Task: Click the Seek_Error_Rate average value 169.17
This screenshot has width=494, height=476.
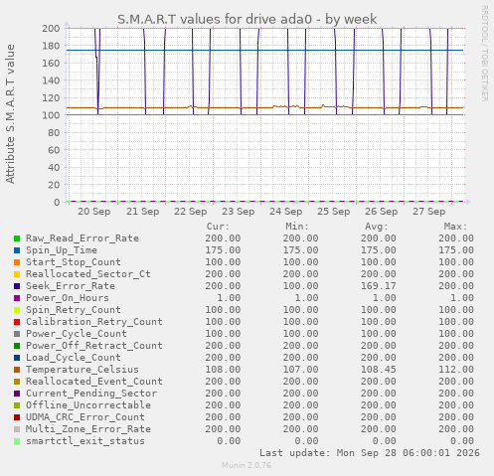Action: pos(379,286)
